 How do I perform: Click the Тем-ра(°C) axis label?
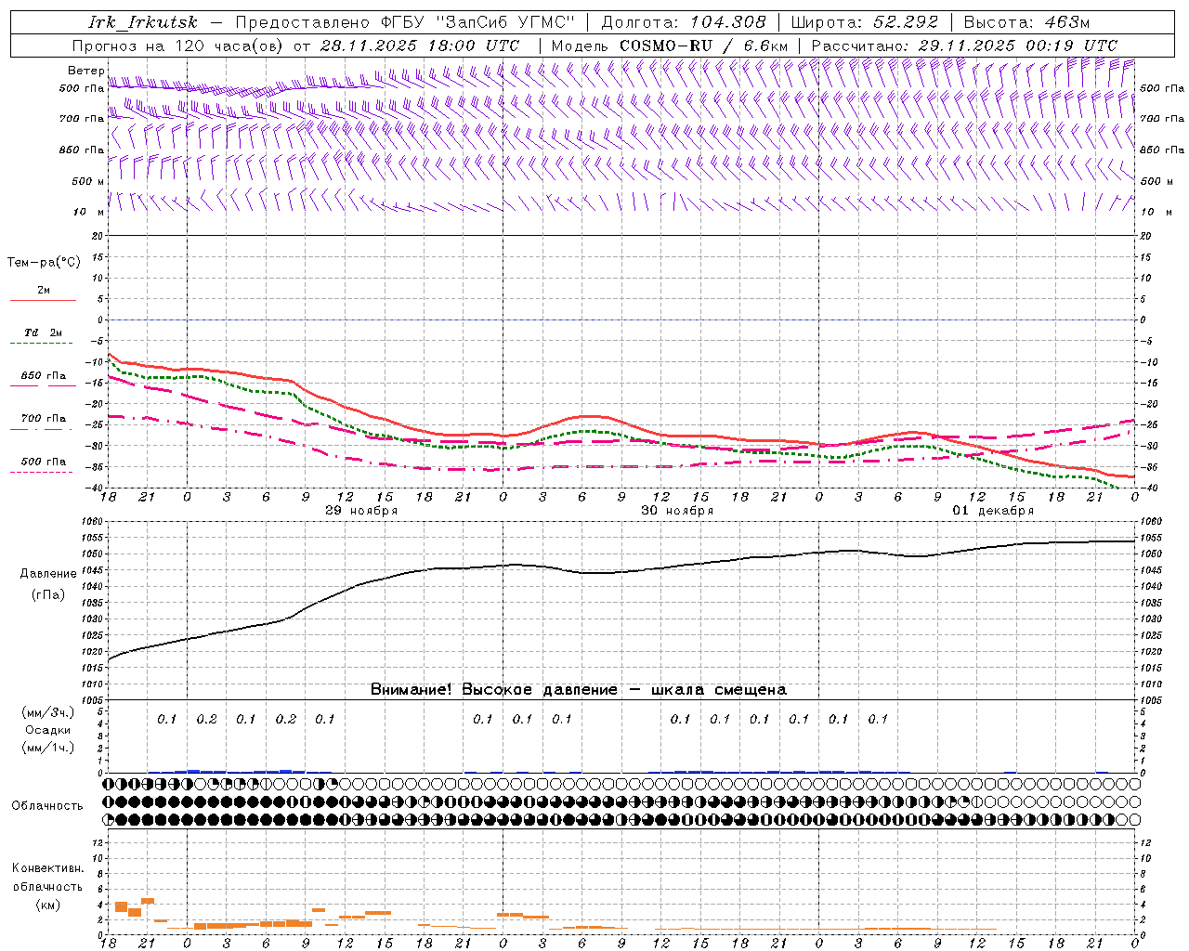[44, 263]
